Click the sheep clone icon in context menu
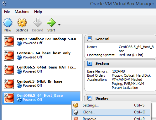This screenshot has height=120, width=156. pyautogui.click(x=76, y=112)
